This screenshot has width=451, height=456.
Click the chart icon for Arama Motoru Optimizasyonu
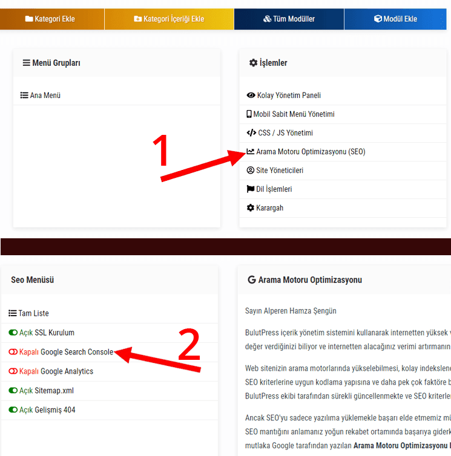click(x=251, y=152)
